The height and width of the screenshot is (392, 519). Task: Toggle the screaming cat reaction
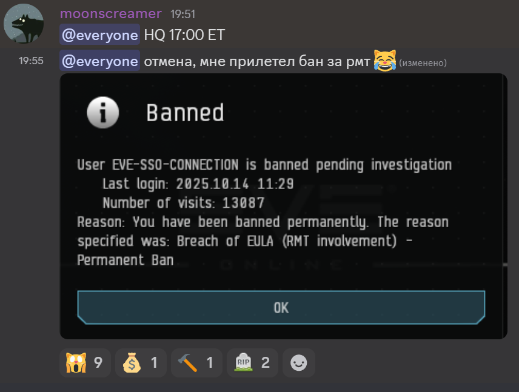(x=85, y=363)
